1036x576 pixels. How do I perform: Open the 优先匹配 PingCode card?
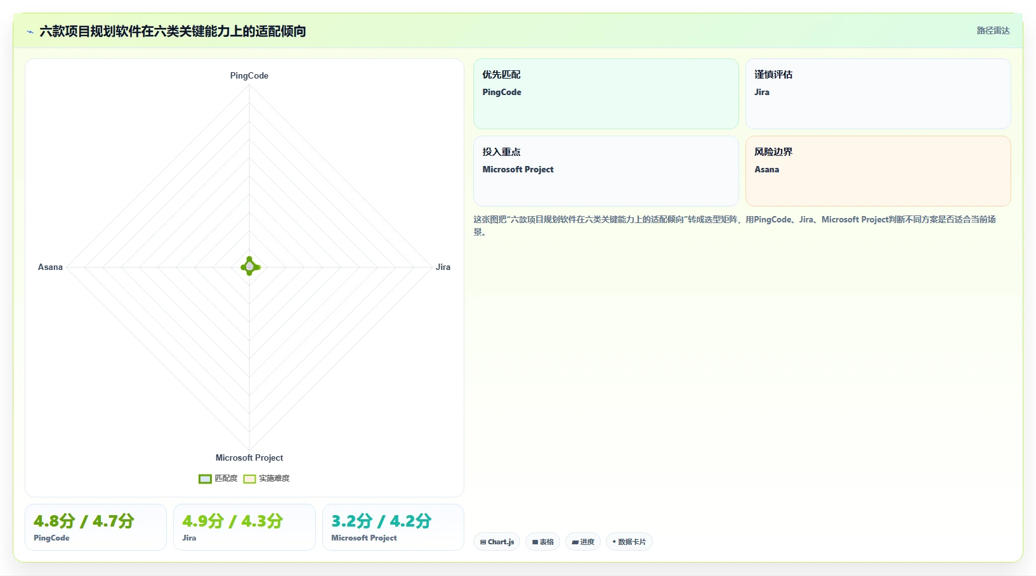coord(606,94)
